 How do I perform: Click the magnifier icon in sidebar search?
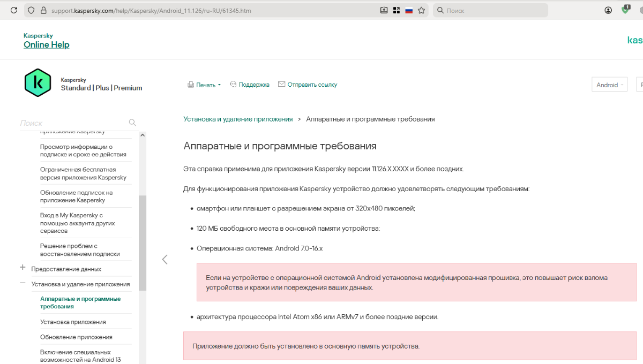click(x=132, y=123)
